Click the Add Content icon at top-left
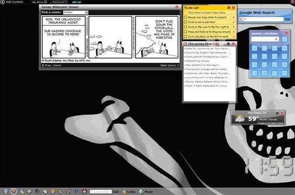The width and height of the screenshot is (295, 195). 2,2
